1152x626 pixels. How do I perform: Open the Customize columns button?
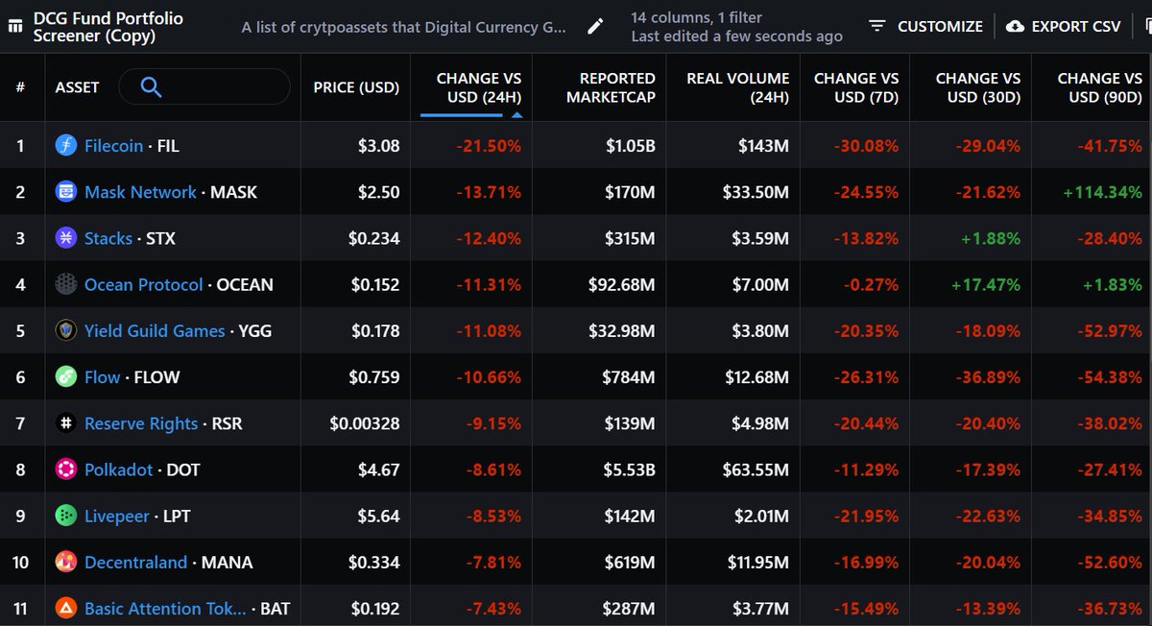(924, 26)
